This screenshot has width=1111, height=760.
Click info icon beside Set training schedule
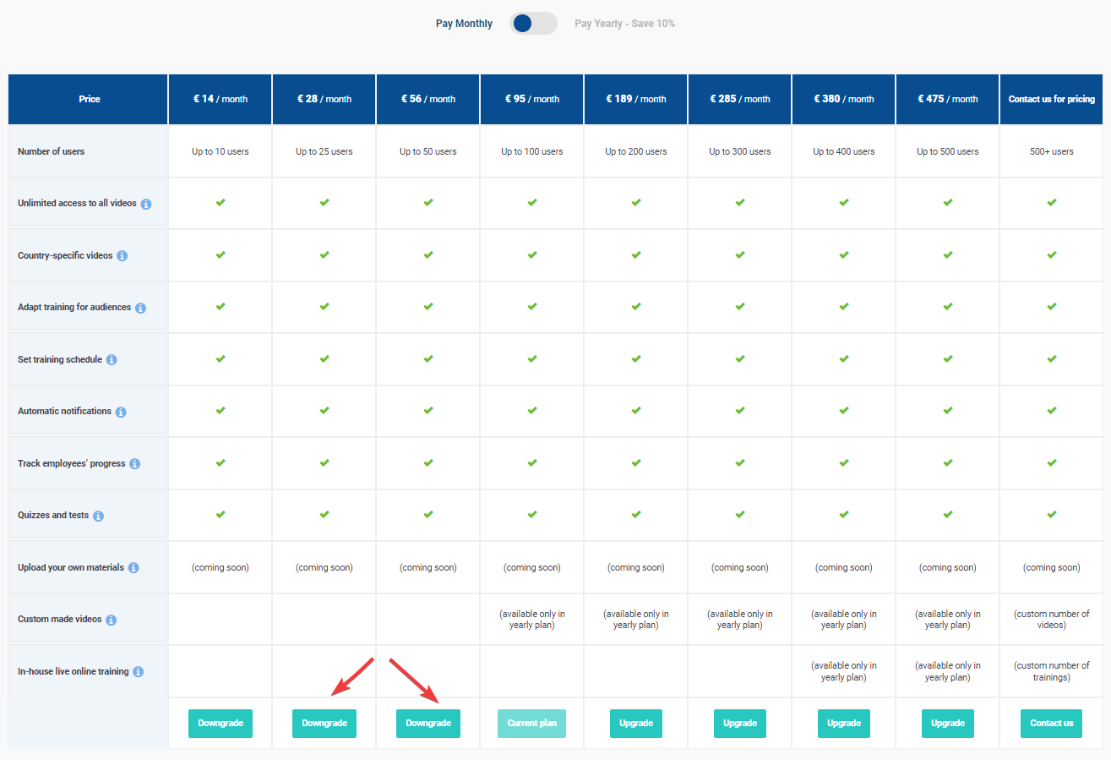point(112,360)
